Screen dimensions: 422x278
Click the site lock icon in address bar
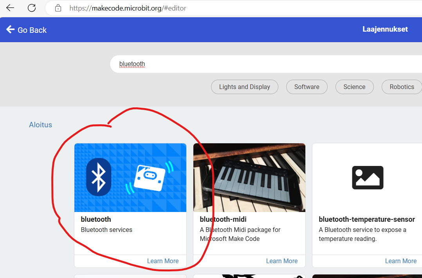58,8
